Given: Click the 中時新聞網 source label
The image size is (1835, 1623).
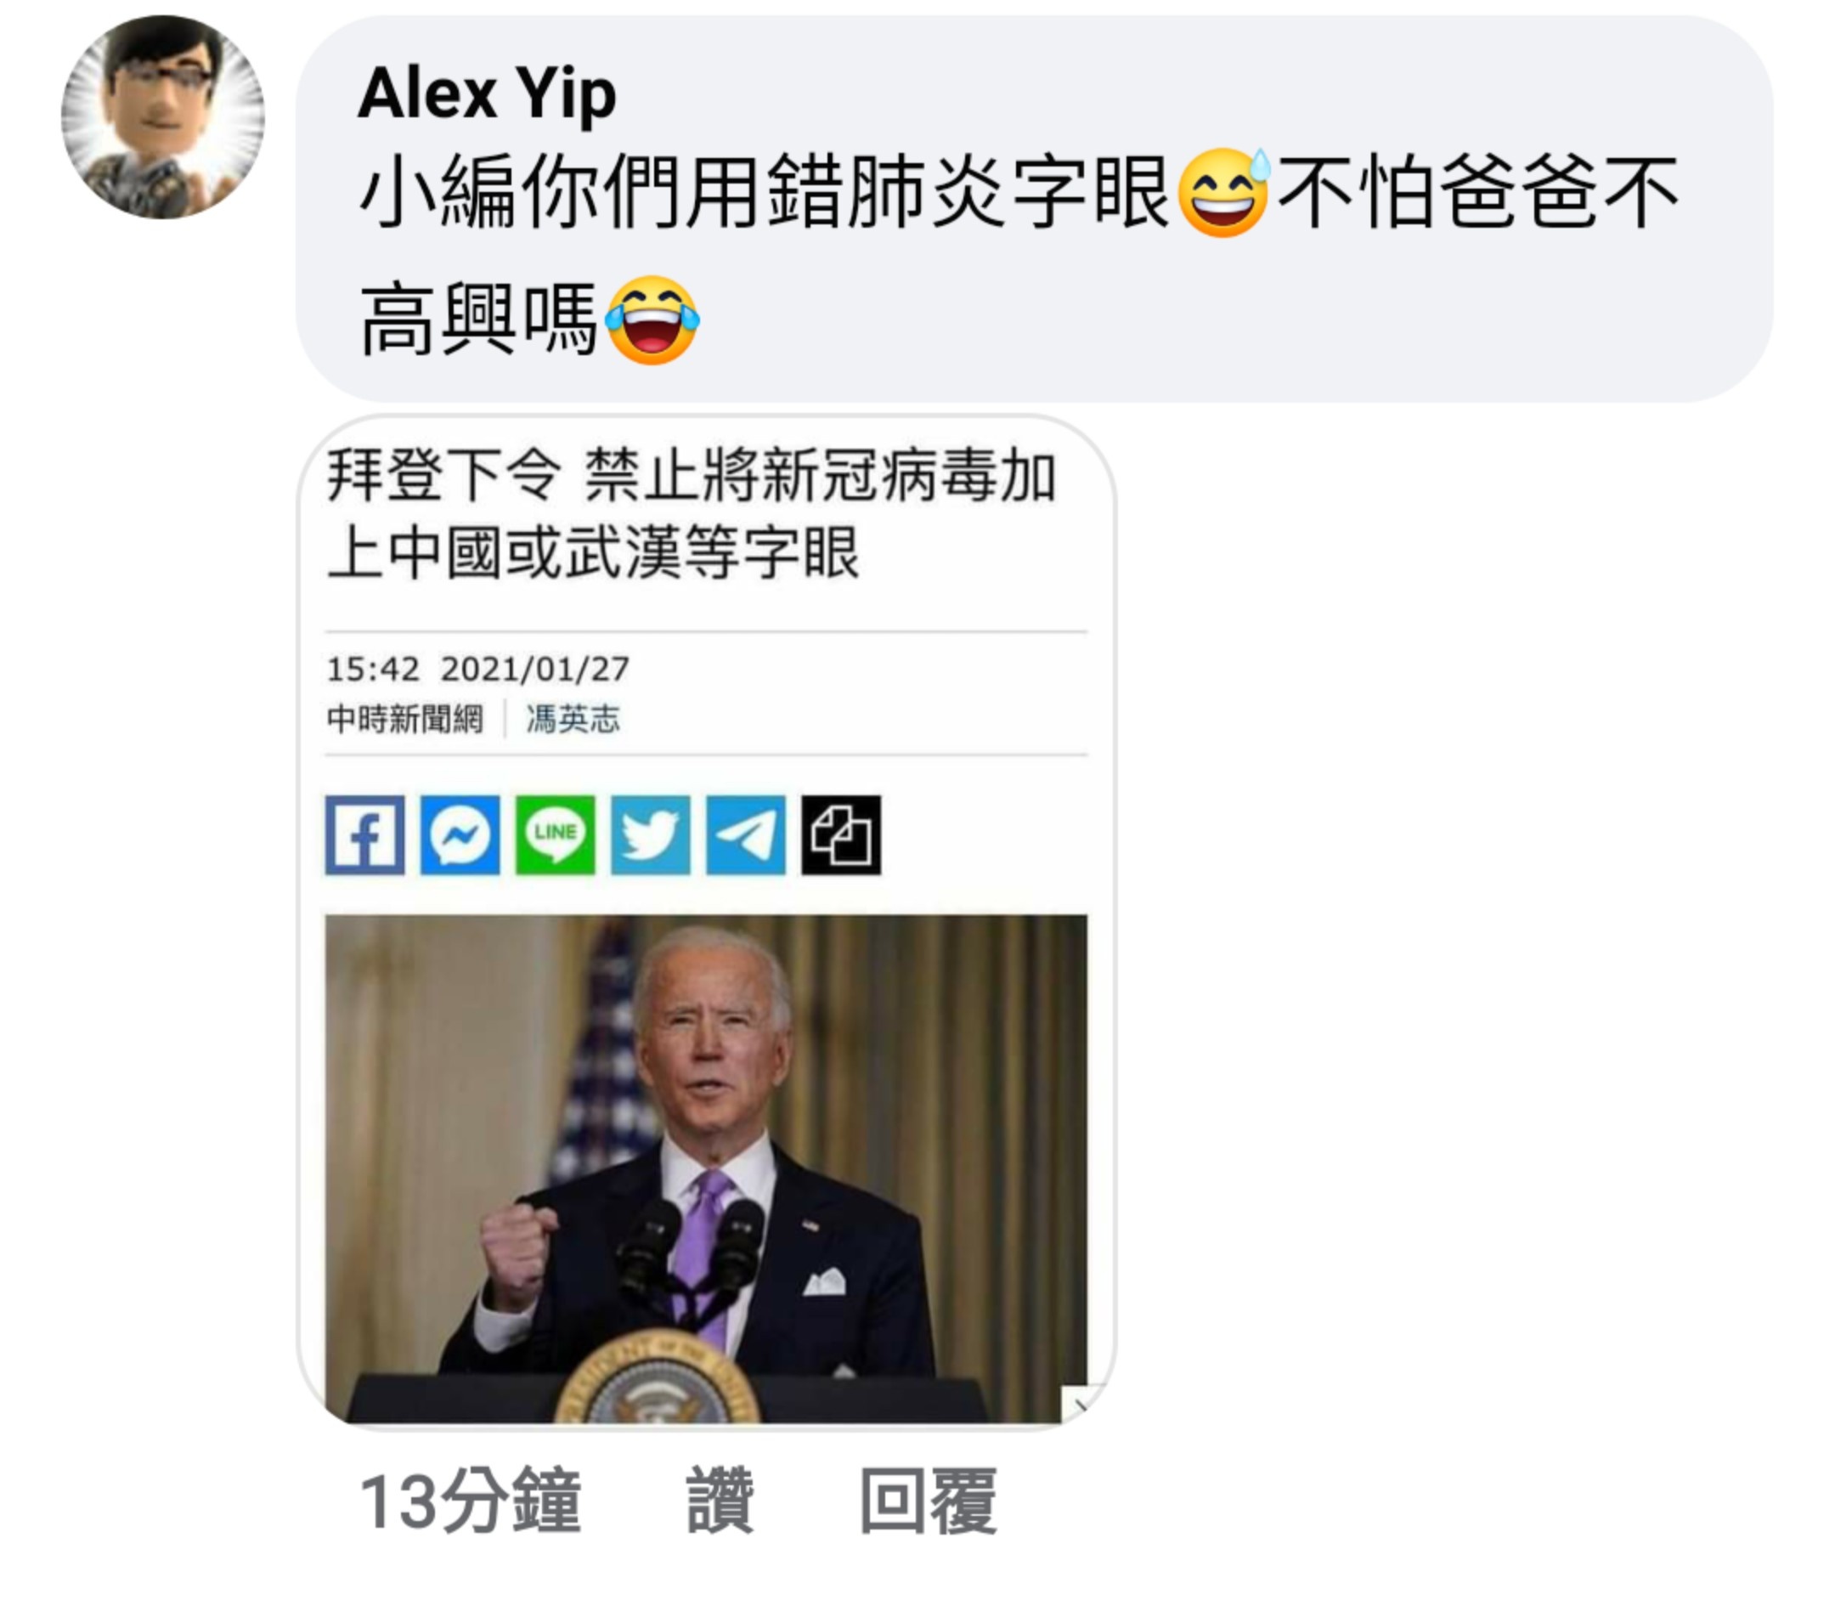Looking at the screenshot, I should (x=405, y=719).
